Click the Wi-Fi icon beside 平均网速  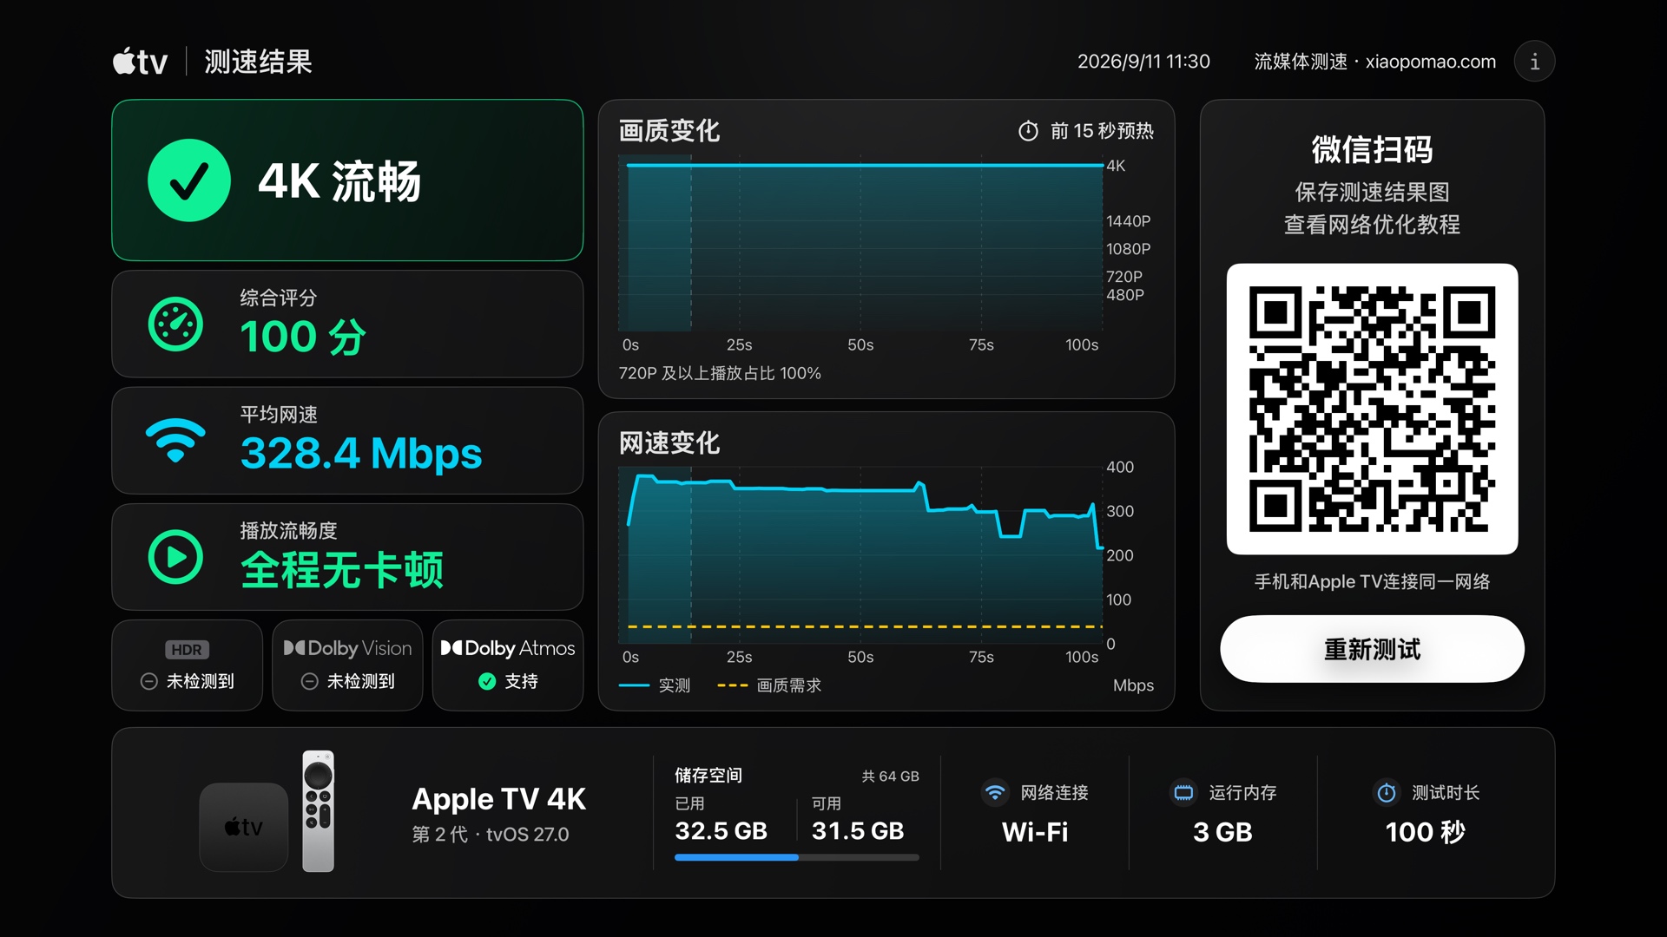[x=175, y=441]
